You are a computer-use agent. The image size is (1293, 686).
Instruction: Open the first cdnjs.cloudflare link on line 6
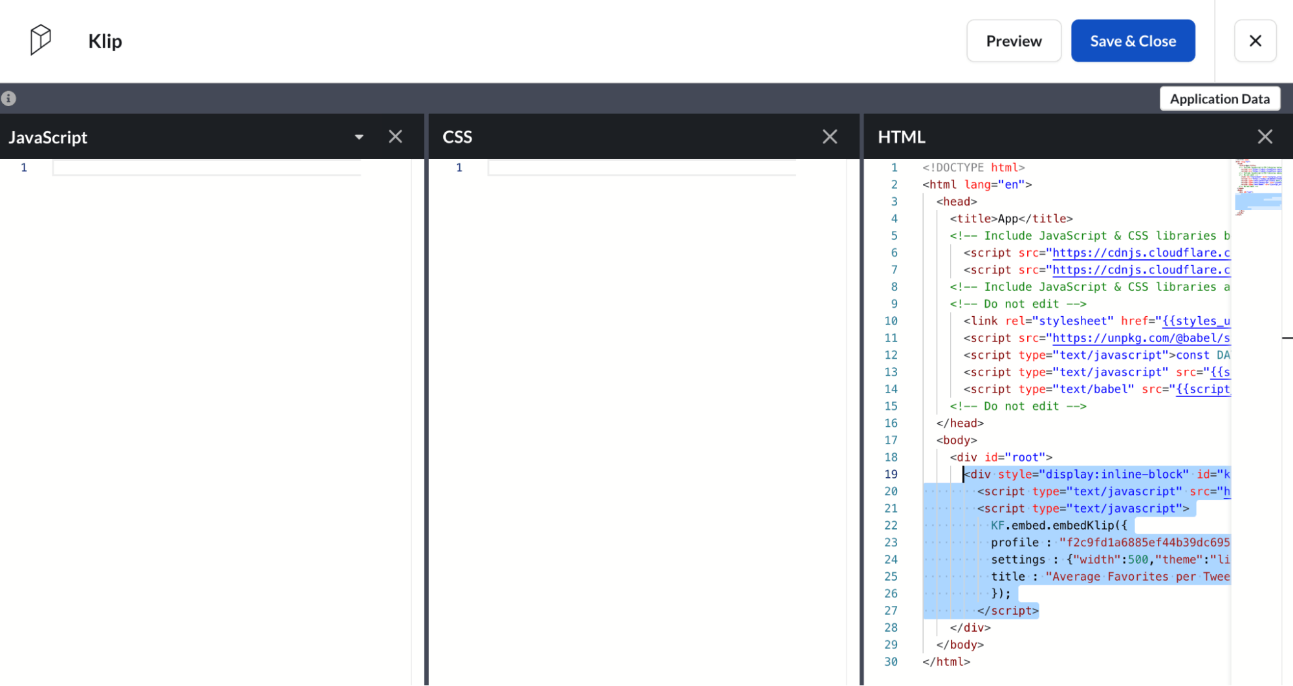[1141, 253]
